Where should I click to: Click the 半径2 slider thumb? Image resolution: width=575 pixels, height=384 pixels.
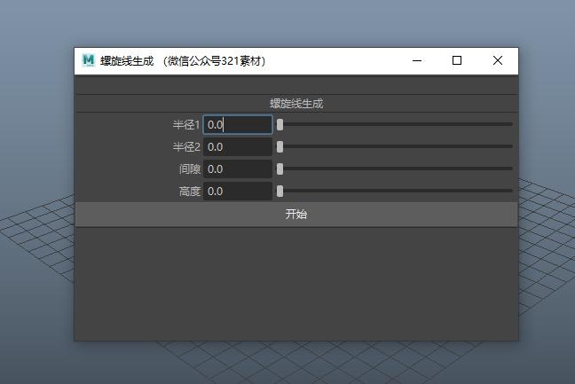point(280,147)
